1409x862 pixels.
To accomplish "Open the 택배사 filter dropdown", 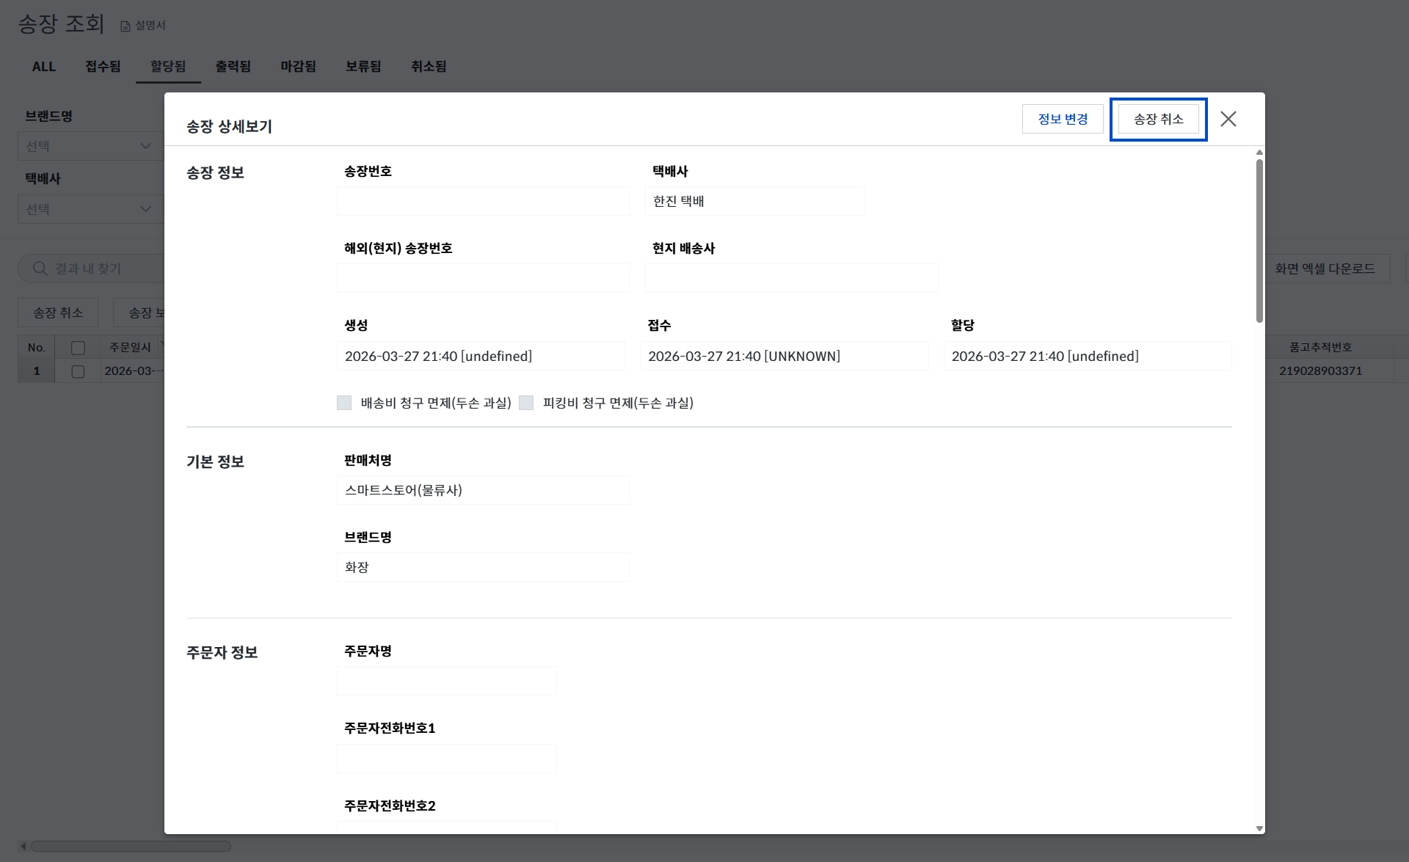I will [x=88, y=209].
